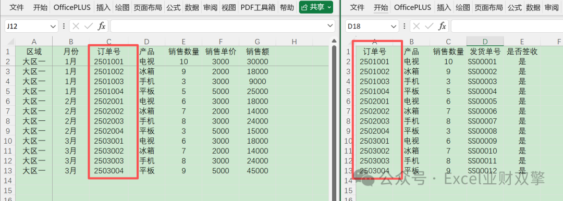Click the formula bar options dots in left window
This screenshot has width=563, height=201.
tap(64, 26)
